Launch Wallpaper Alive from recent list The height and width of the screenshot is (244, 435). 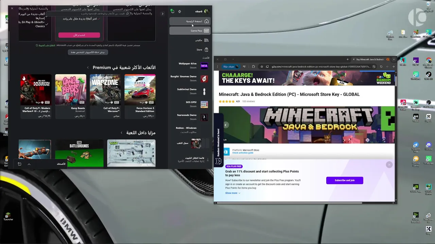(x=190, y=66)
